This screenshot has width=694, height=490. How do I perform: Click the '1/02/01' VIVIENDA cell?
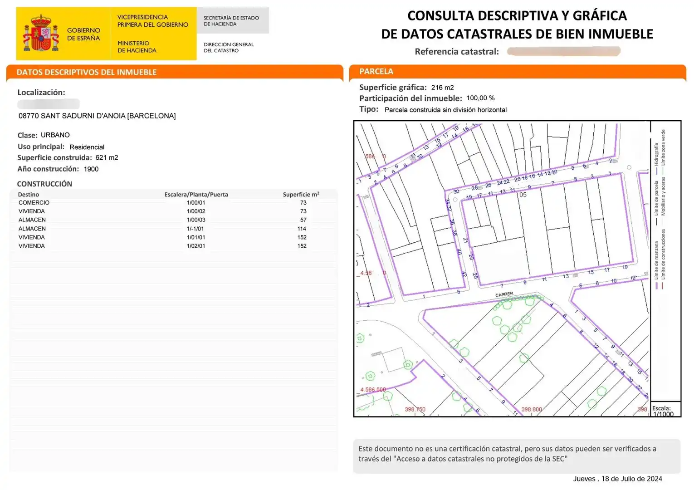(196, 246)
